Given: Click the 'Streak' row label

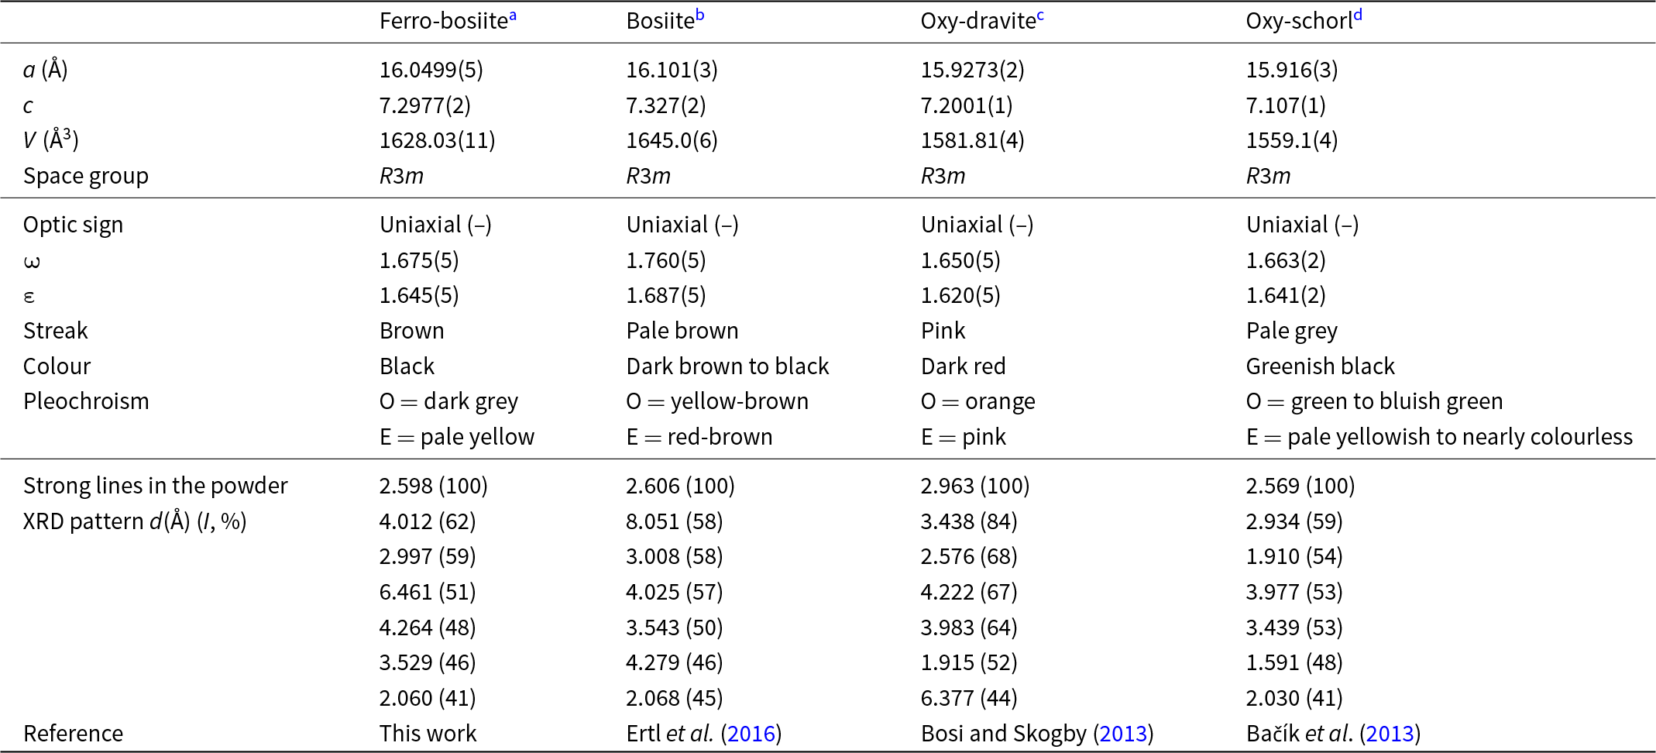Looking at the screenshot, I should 56,331.
